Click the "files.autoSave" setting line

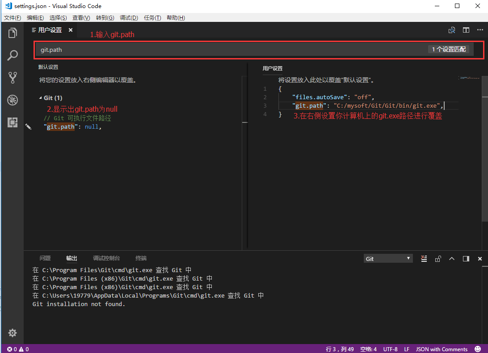tap(333, 97)
